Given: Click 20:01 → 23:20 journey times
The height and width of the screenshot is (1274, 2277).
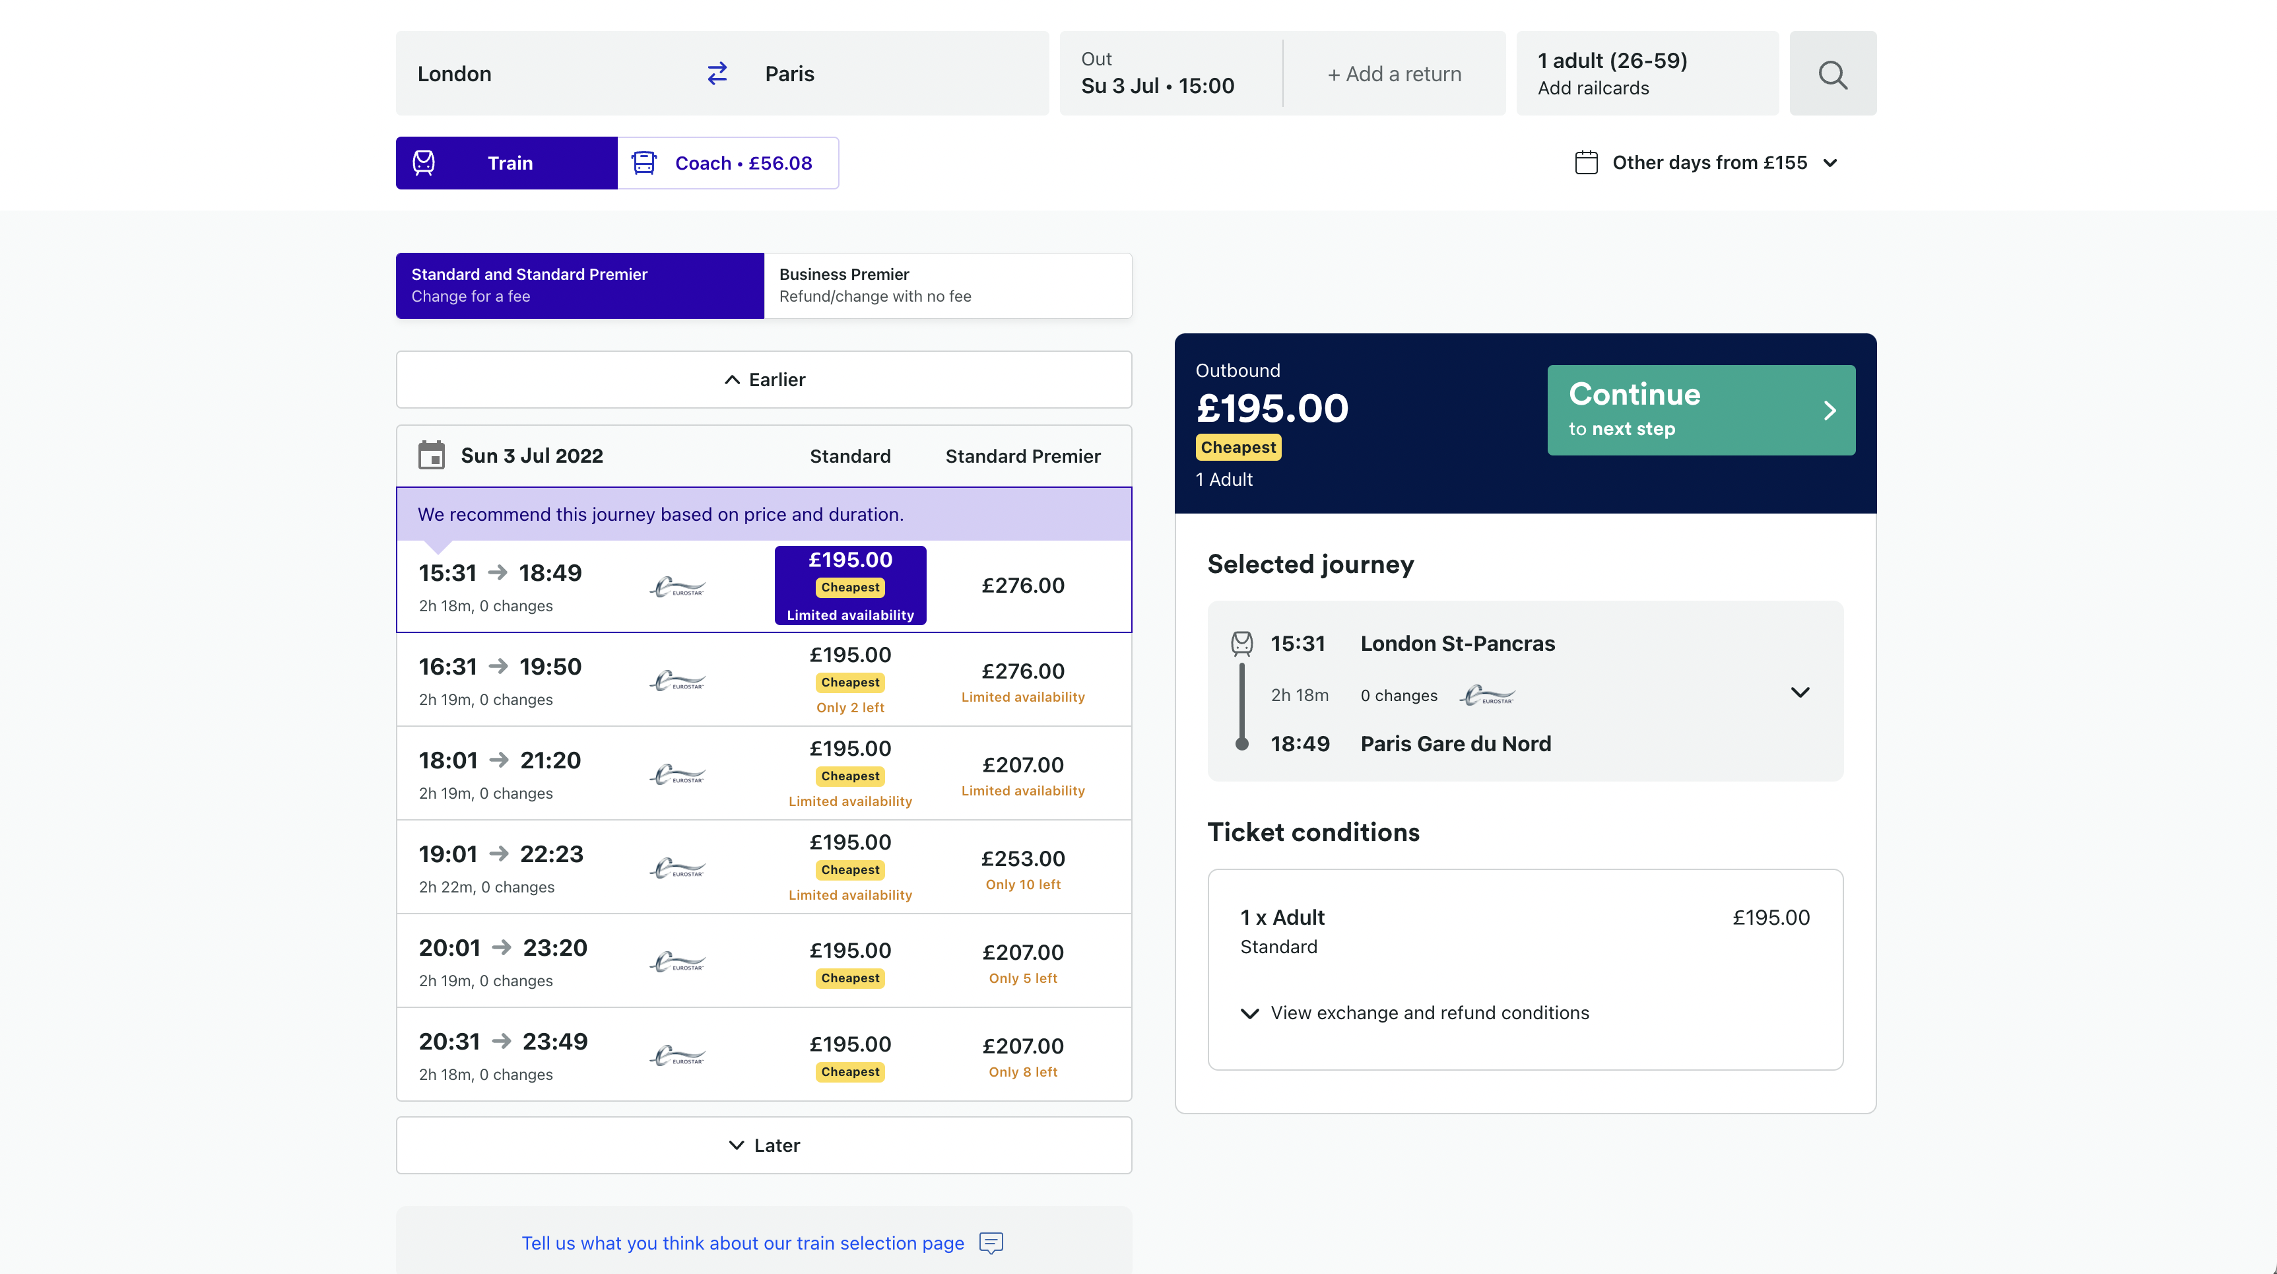Looking at the screenshot, I should [503, 948].
